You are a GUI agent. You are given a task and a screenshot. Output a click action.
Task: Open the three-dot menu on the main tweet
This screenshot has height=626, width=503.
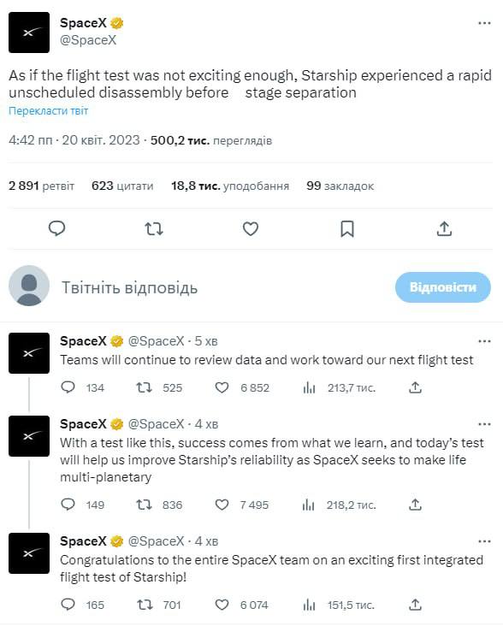tap(484, 23)
